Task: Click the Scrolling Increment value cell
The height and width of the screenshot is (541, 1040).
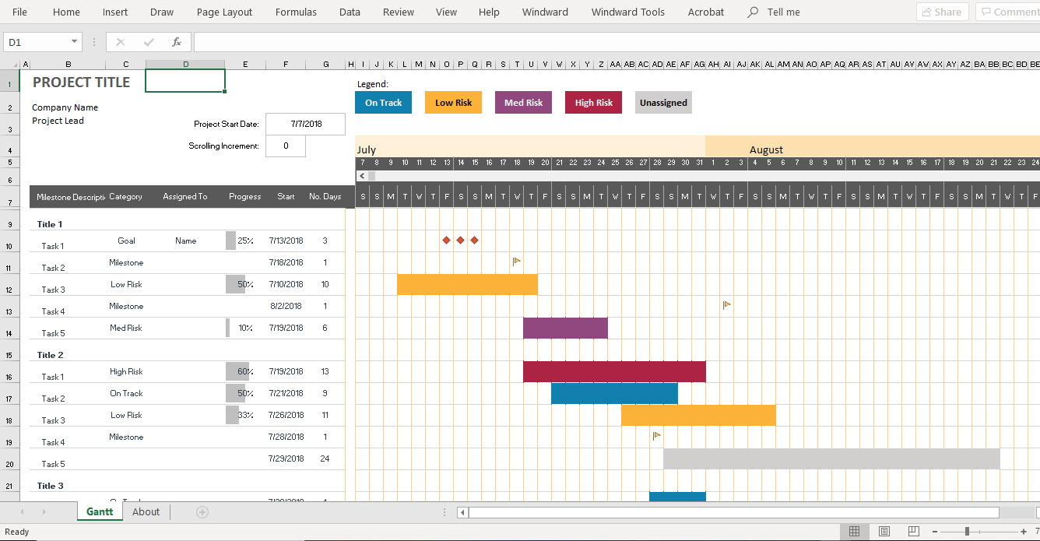Action: click(x=286, y=146)
